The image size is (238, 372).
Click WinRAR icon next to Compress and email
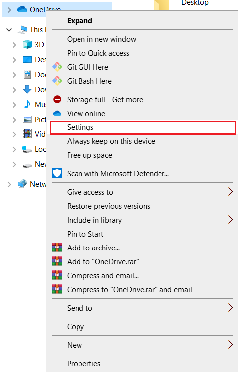coord(57,275)
